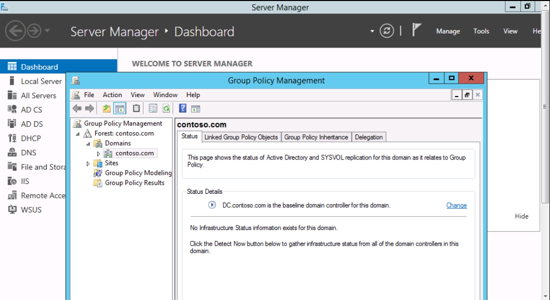Open the Manage menu in Server Manager
550x300 pixels.
tap(448, 31)
